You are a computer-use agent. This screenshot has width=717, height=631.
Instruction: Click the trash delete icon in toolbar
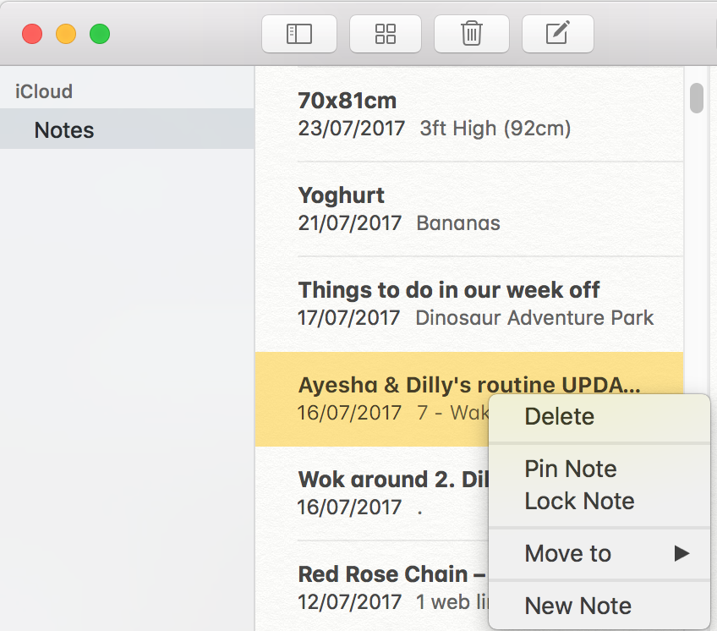click(x=472, y=34)
